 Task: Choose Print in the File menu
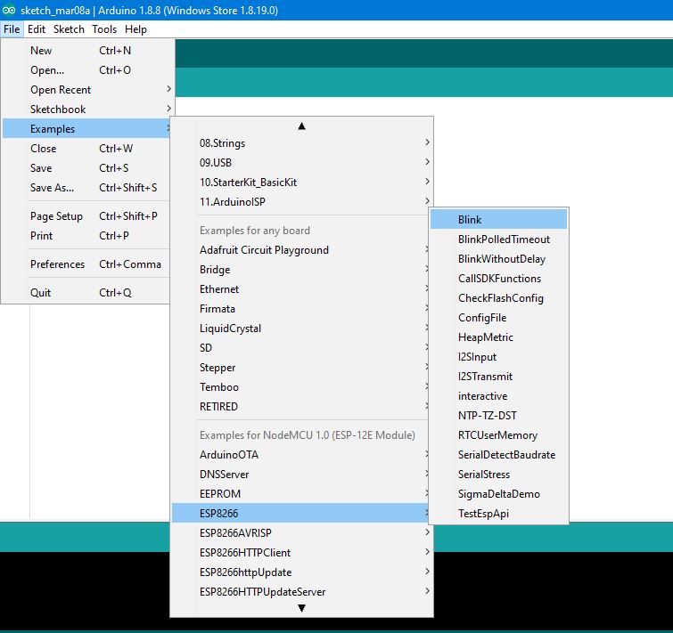click(87, 236)
